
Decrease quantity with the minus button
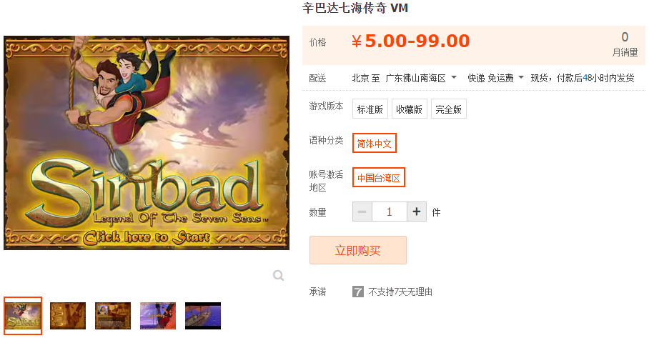click(362, 212)
